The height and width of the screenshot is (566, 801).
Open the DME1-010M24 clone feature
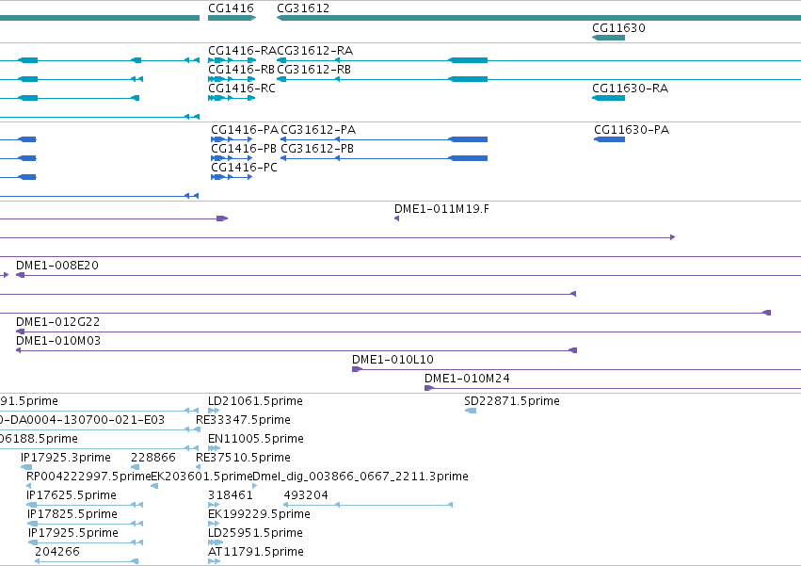pos(613,388)
